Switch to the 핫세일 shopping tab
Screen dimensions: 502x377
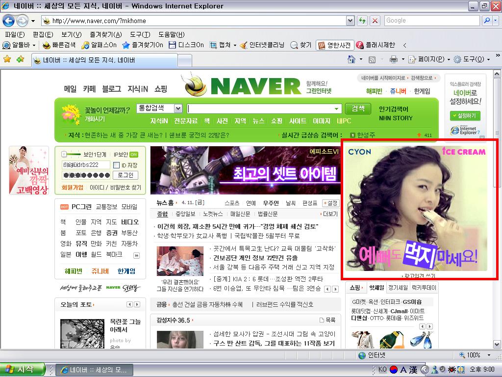(x=376, y=288)
